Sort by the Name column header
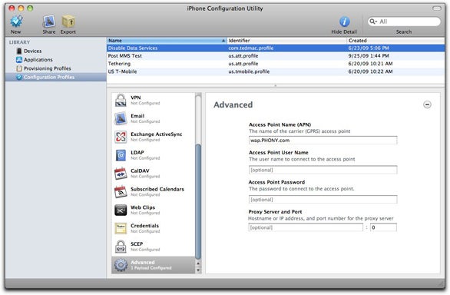 tap(167, 41)
